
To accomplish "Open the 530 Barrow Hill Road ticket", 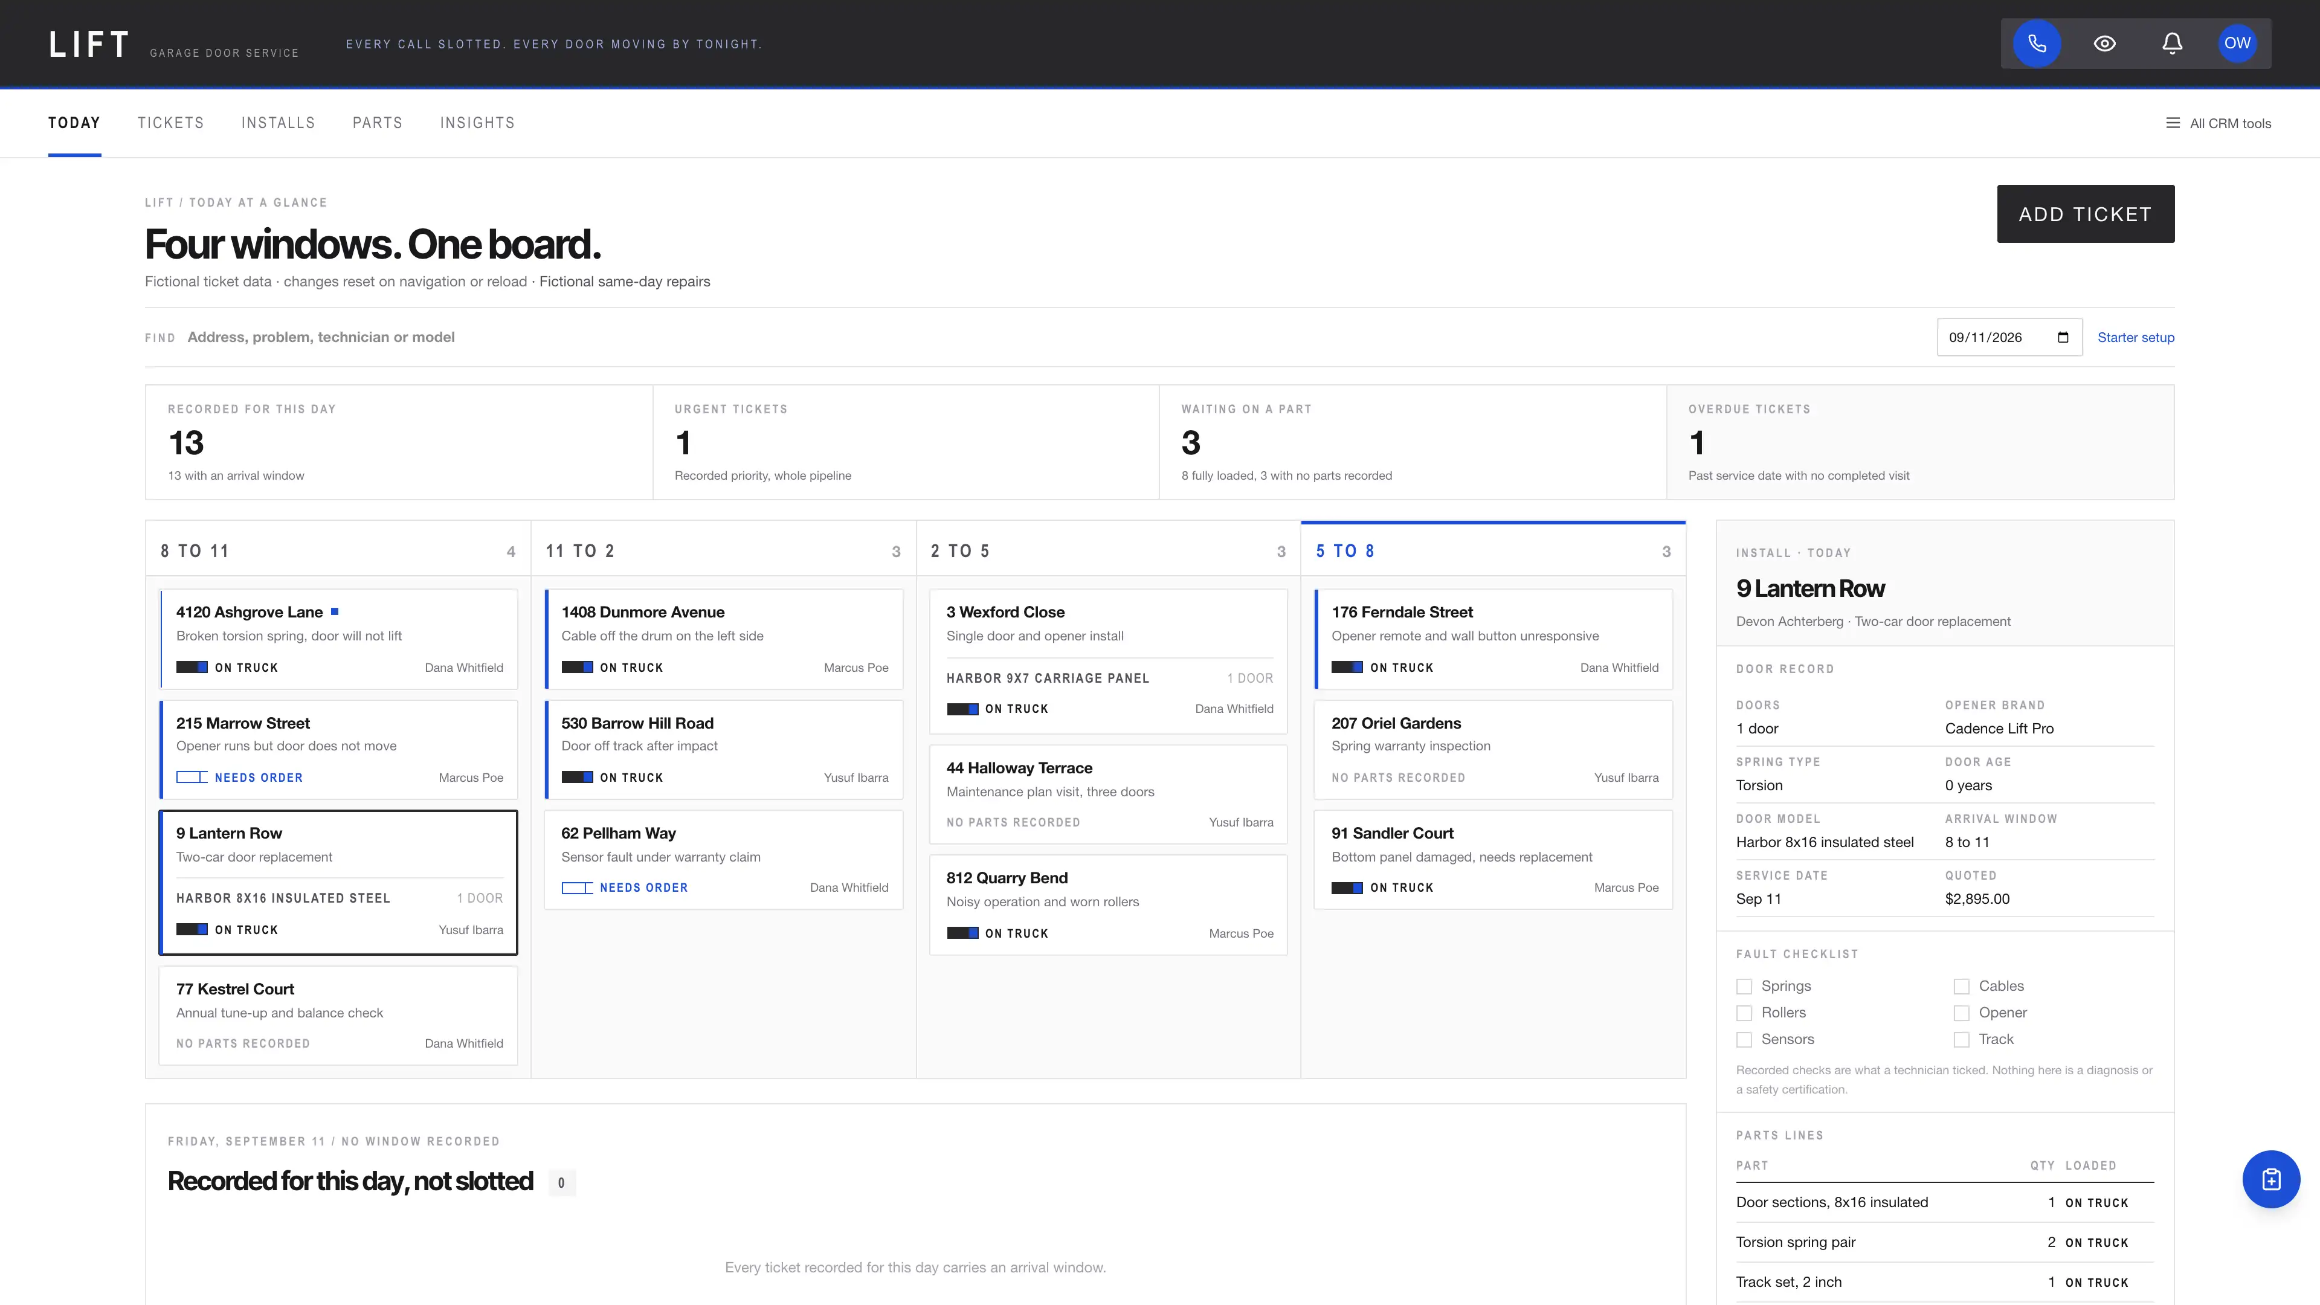I will click(724, 749).
